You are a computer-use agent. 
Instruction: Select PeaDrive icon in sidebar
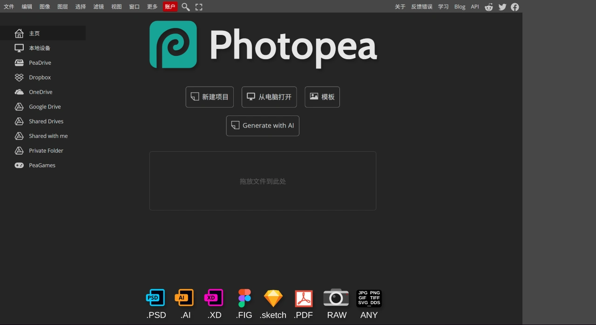pos(19,62)
